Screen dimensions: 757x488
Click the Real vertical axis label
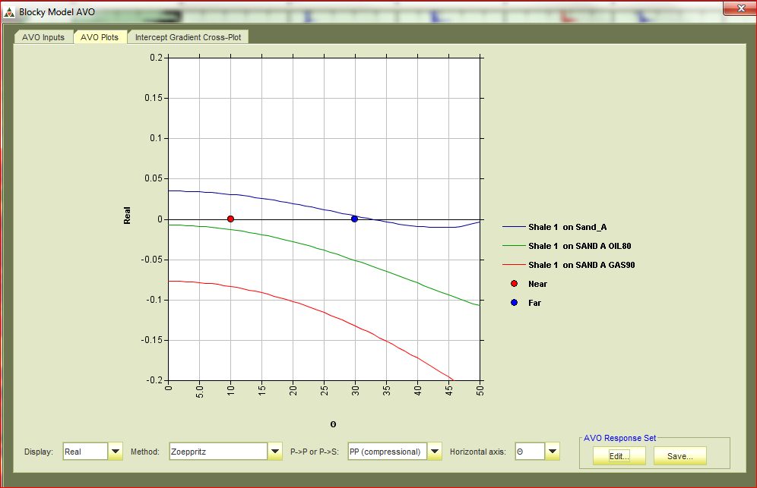[128, 216]
